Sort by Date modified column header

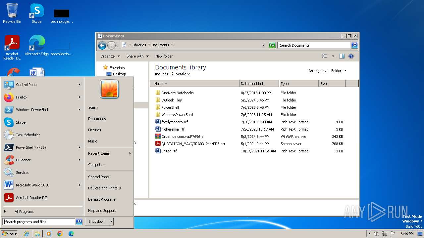pos(259,84)
